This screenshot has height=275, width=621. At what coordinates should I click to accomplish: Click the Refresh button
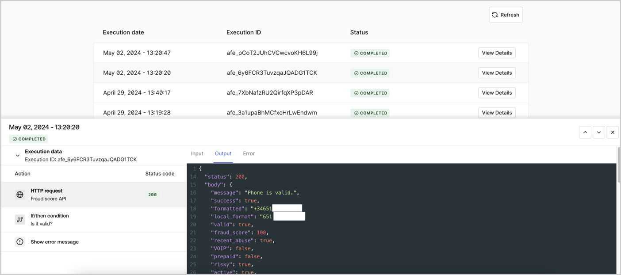506,15
